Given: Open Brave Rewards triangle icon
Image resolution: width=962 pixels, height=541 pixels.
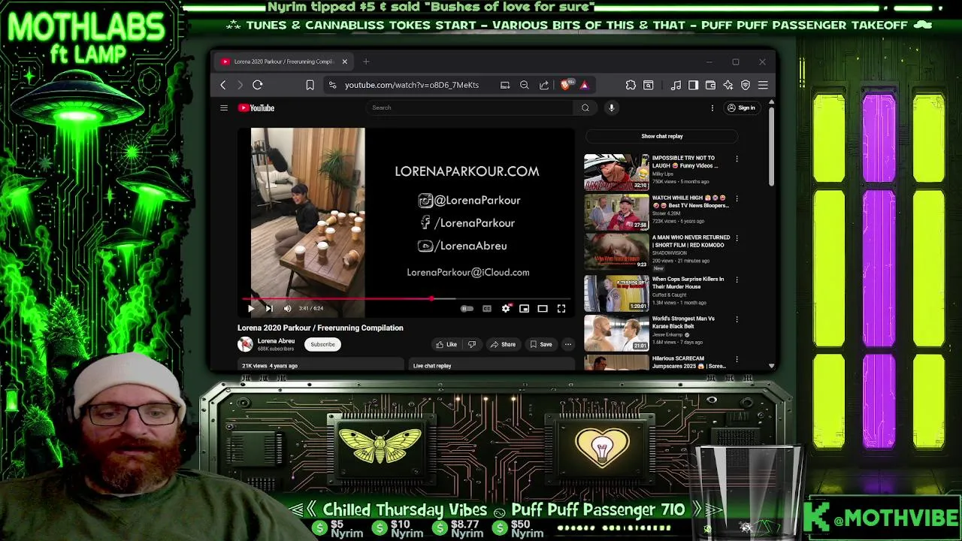Looking at the screenshot, I should pos(584,85).
